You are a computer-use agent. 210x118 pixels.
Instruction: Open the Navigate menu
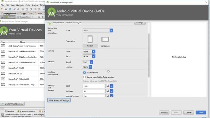point(20,5)
